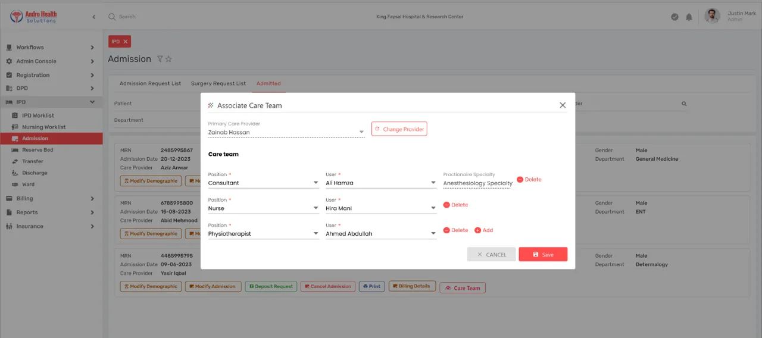Expand Workflows menu in sidebar

coord(51,47)
